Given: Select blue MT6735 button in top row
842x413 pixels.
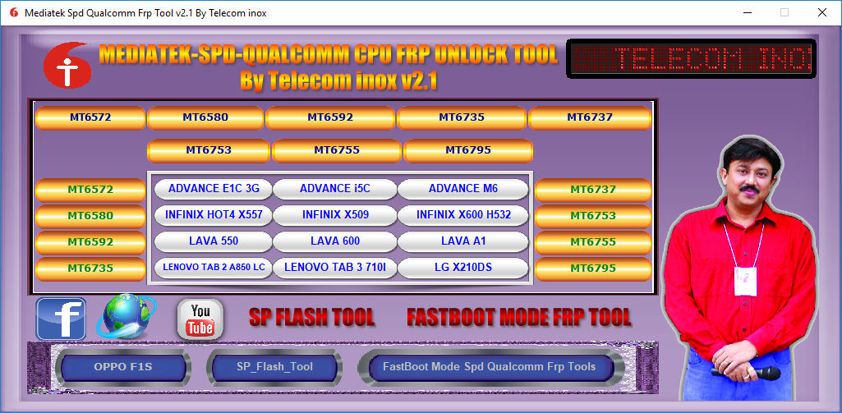Looking at the screenshot, I should [x=462, y=117].
